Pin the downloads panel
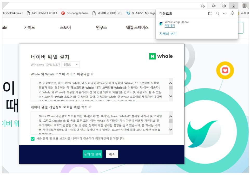This screenshot has height=175, width=251. coord(232,13)
